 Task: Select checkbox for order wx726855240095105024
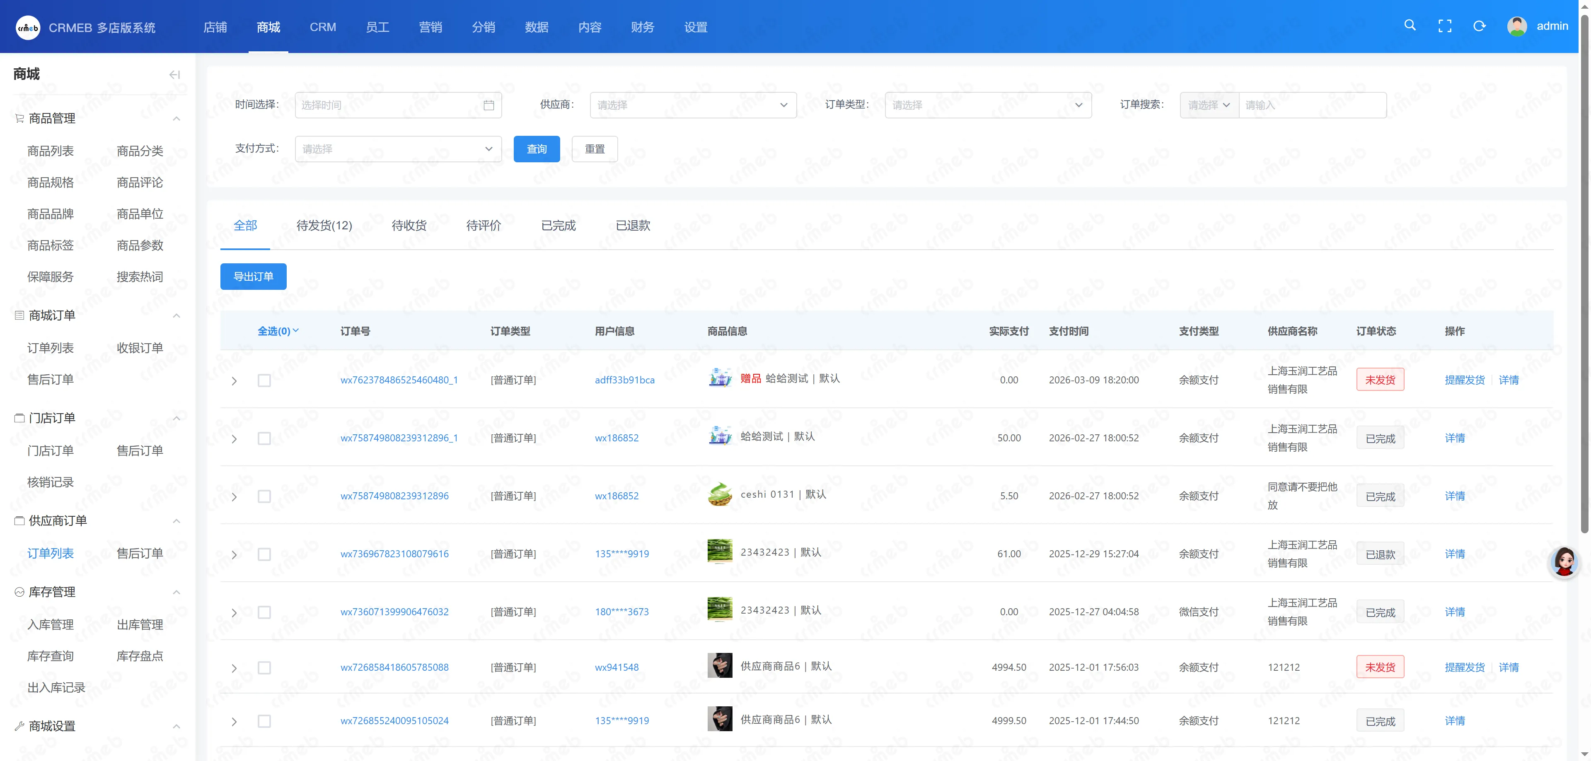point(264,721)
